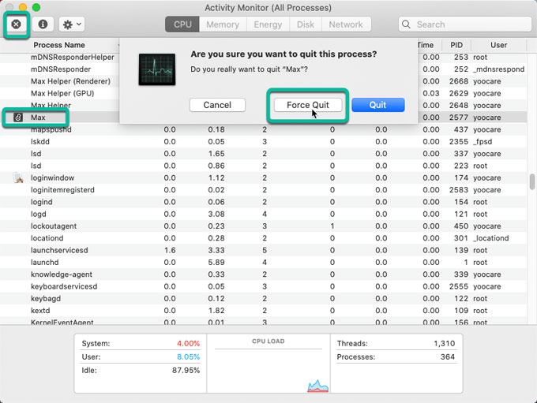
Task: Click Cancel in the quit dialog
Action: 217,105
